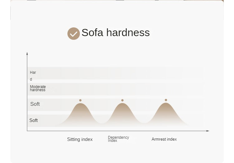Click the vertical axis arrowhead at top
This screenshot has height=163, width=234.
[27, 54]
